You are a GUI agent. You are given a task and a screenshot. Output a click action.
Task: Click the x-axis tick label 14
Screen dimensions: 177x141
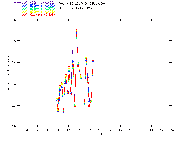(x=110, y=130)
